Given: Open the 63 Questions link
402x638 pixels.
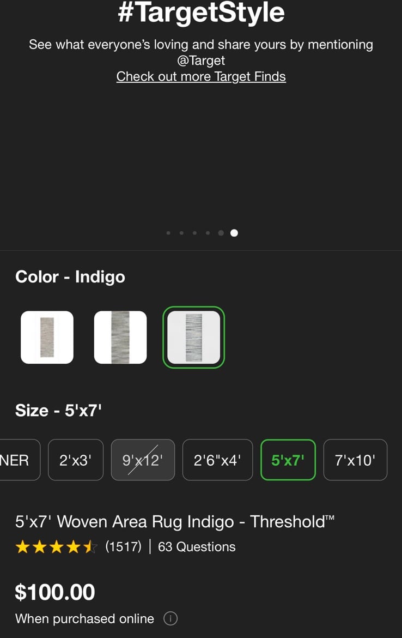Looking at the screenshot, I should click(x=197, y=547).
